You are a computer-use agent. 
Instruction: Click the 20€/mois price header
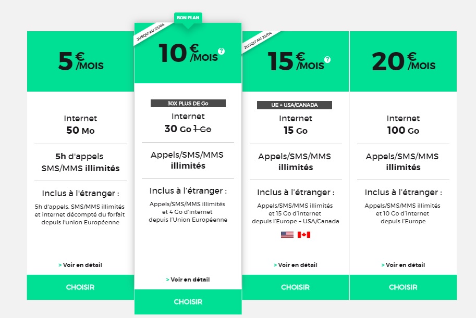click(x=403, y=61)
